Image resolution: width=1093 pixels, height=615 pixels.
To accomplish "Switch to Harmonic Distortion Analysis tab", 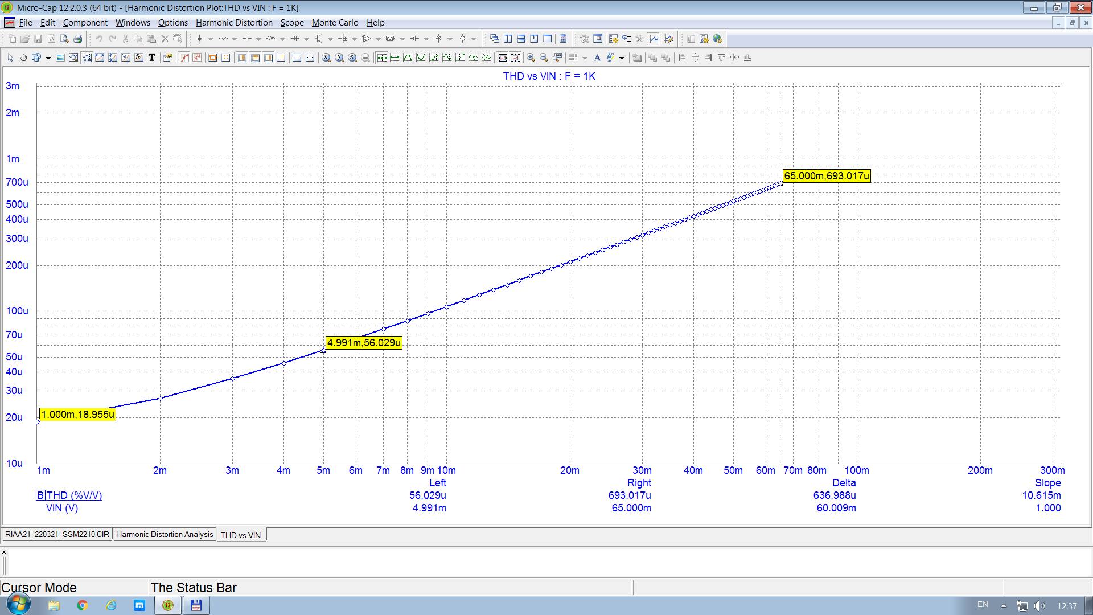I will click(x=165, y=535).
